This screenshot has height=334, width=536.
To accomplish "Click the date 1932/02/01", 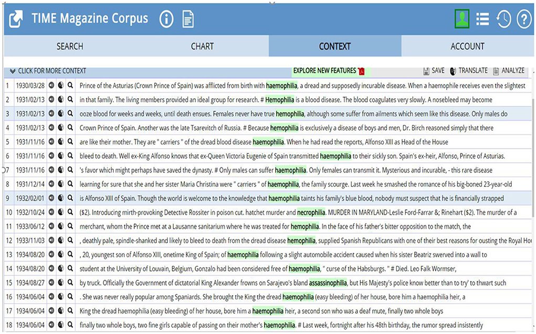I will 30,198.
